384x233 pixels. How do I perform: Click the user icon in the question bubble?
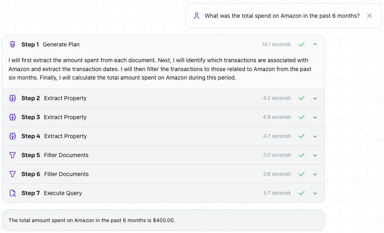[x=197, y=16]
